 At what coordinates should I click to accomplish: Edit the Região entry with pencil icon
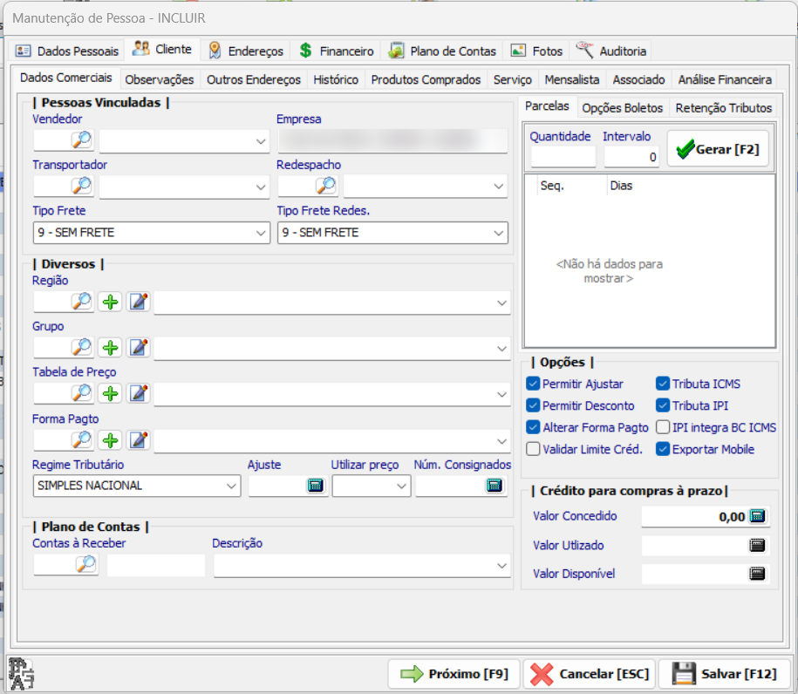point(139,302)
